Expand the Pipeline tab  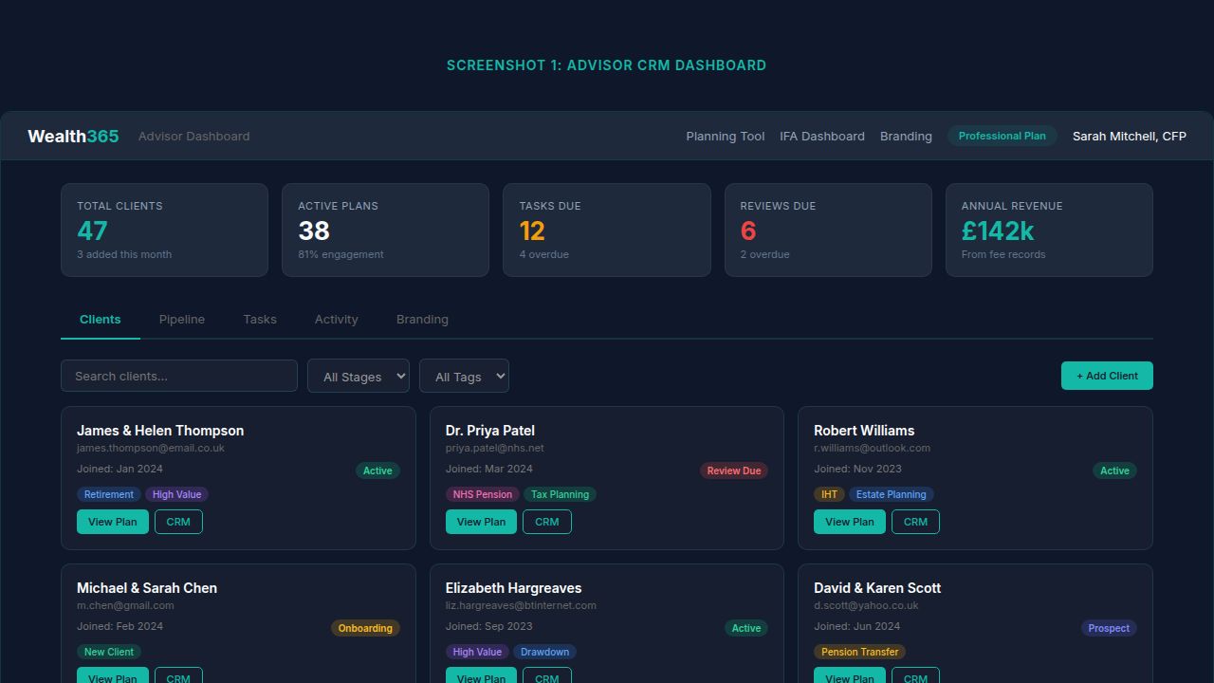pyautogui.click(x=181, y=320)
